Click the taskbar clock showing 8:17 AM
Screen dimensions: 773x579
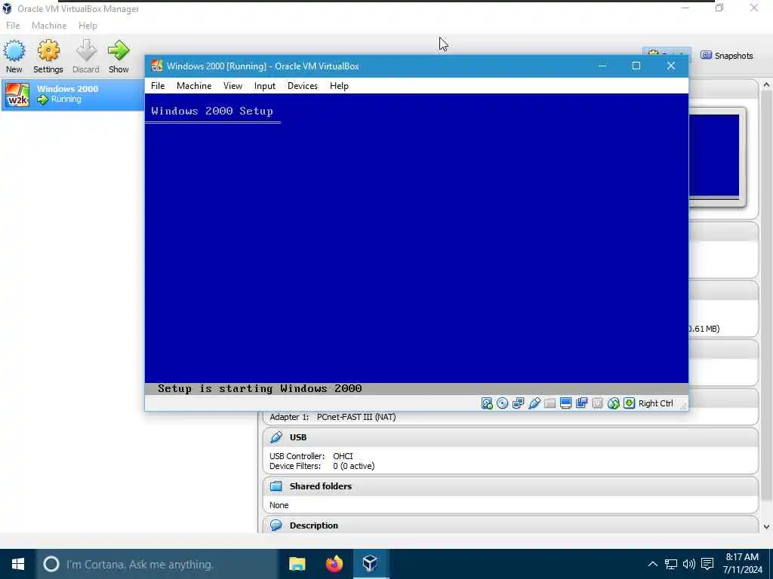(x=743, y=563)
